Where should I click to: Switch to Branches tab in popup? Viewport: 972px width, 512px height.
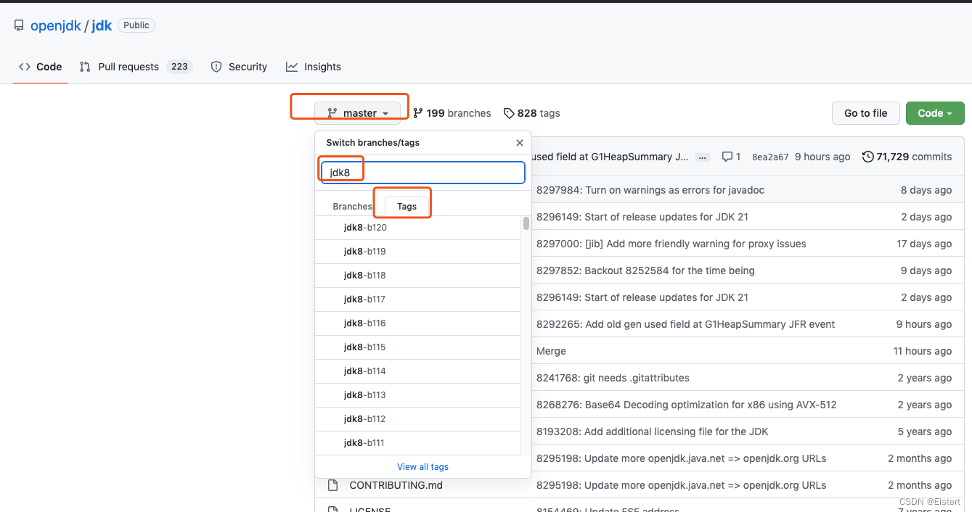coord(352,206)
